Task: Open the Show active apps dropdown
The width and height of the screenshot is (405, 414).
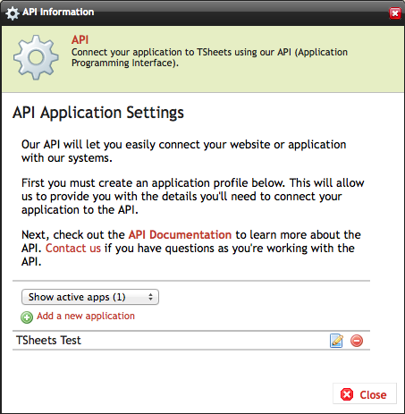Action: (90, 297)
